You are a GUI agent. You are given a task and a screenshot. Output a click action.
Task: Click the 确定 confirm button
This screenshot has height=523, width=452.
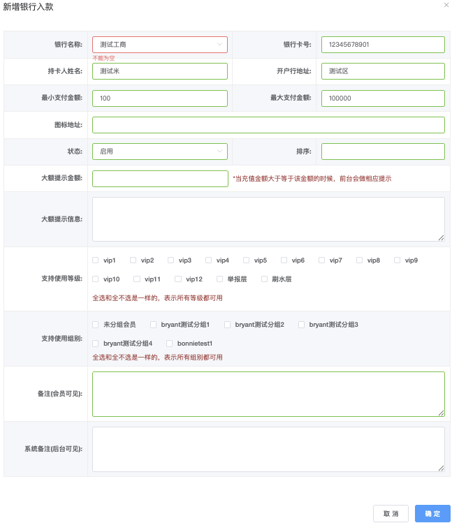(x=432, y=514)
